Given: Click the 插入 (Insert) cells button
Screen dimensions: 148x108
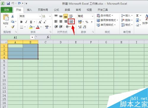Looking at the screenshot, I should coord(127,15).
